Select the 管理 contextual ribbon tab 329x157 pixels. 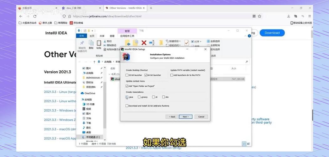point(127,31)
